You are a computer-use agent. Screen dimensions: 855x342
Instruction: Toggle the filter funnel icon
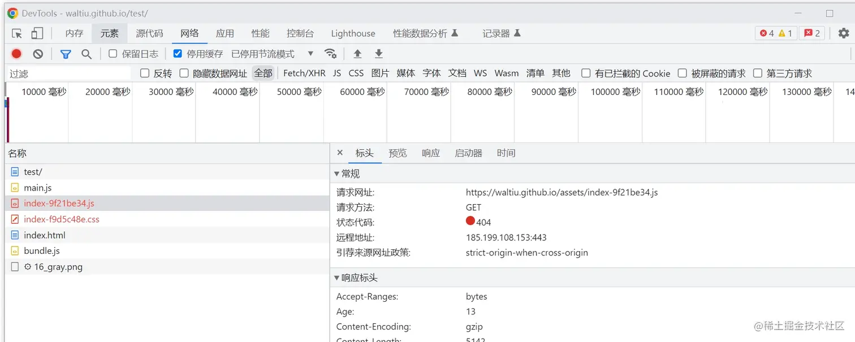pos(66,54)
